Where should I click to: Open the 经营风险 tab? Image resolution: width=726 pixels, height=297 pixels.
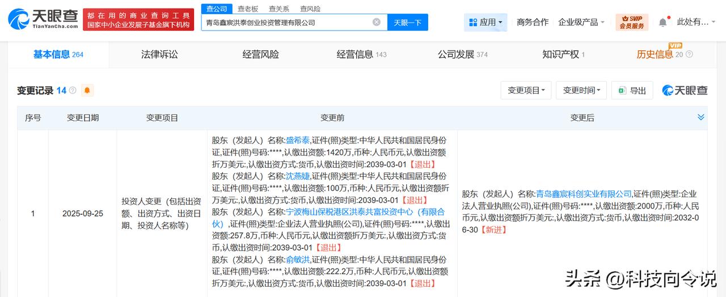pos(261,54)
